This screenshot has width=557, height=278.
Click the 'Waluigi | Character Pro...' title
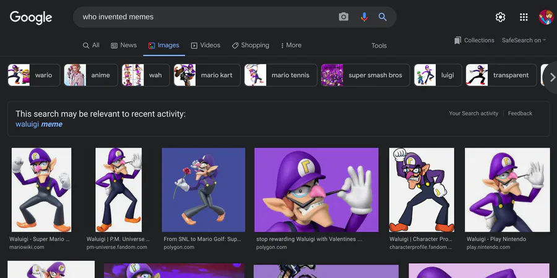pos(421,239)
